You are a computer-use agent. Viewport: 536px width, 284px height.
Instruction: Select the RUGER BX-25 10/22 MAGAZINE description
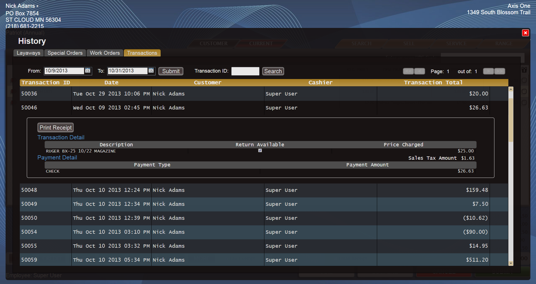pos(81,151)
